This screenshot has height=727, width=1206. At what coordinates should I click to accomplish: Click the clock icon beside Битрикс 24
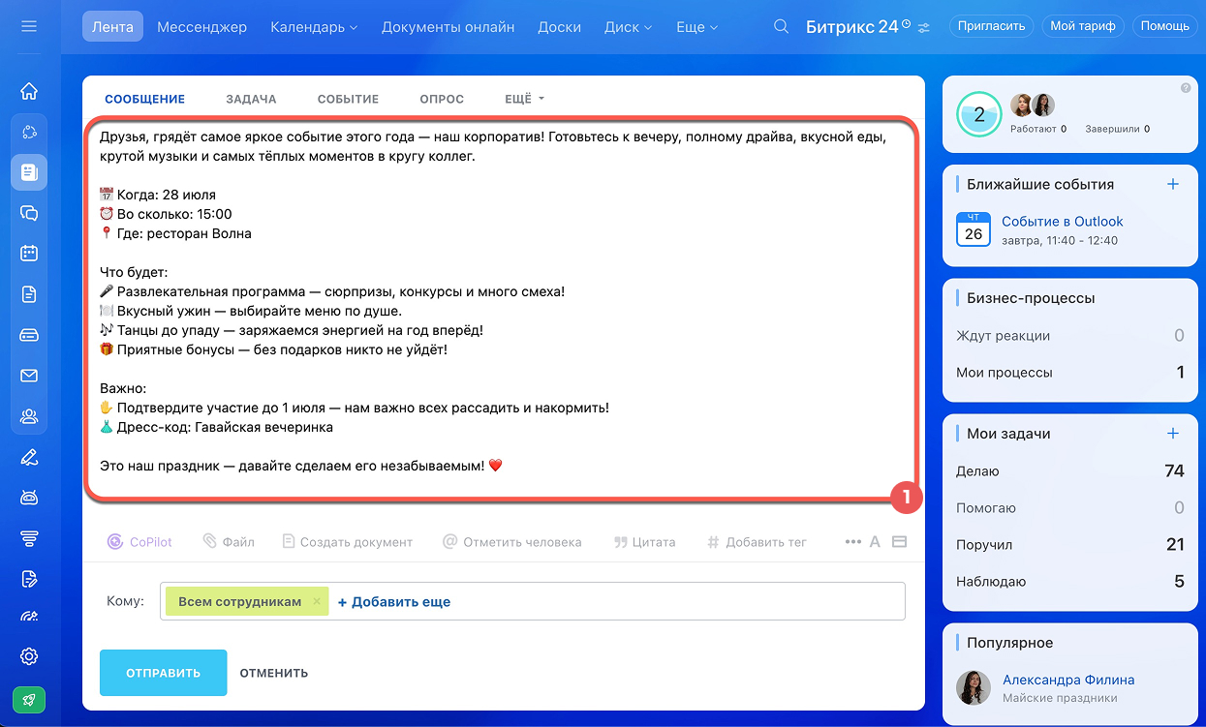[x=907, y=23]
